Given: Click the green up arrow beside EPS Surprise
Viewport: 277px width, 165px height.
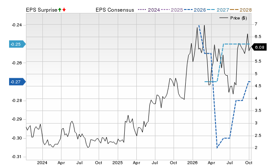Looking at the screenshot, I should pos(60,10).
